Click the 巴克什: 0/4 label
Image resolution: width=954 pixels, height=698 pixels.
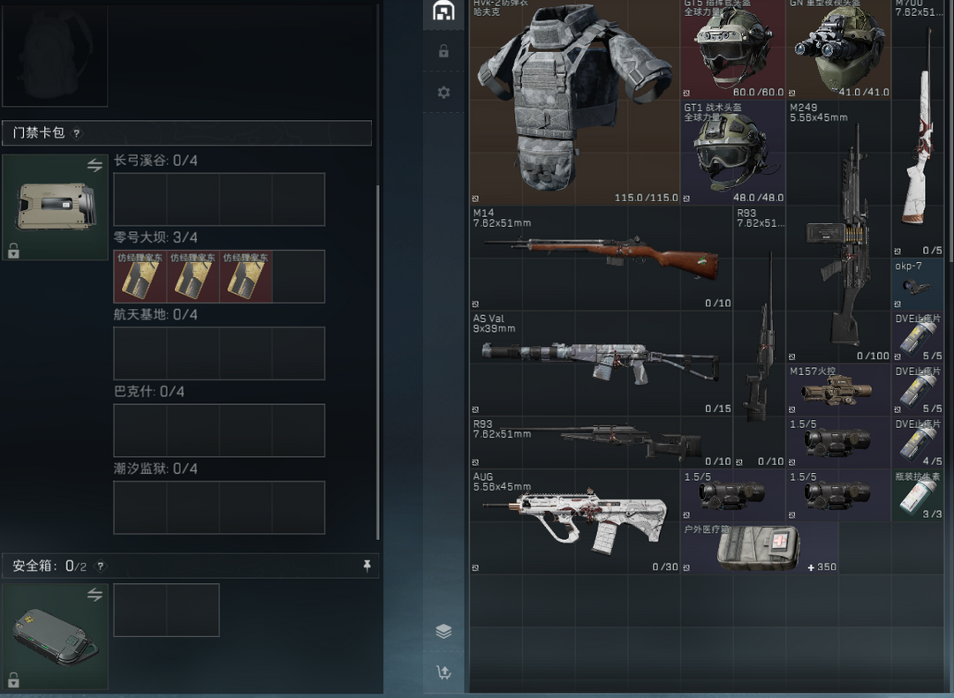click(x=149, y=392)
